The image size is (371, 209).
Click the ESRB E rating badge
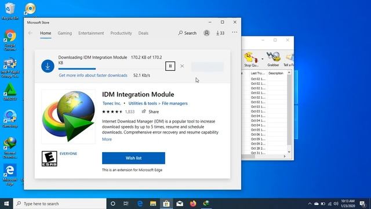tap(49, 158)
